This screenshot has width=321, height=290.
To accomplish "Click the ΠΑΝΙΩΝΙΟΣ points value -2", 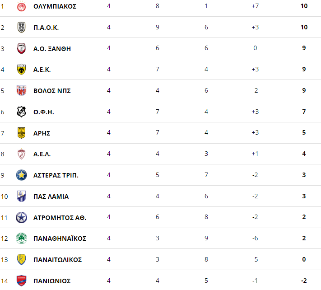I will coord(304,281).
